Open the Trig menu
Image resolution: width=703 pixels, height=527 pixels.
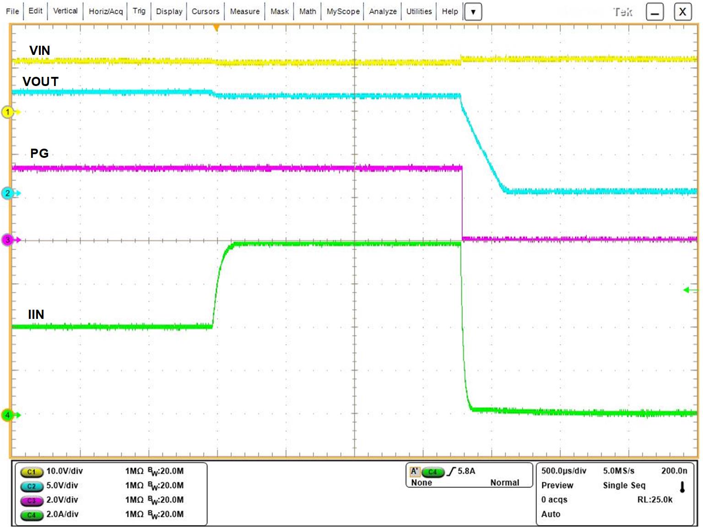(x=139, y=11)
